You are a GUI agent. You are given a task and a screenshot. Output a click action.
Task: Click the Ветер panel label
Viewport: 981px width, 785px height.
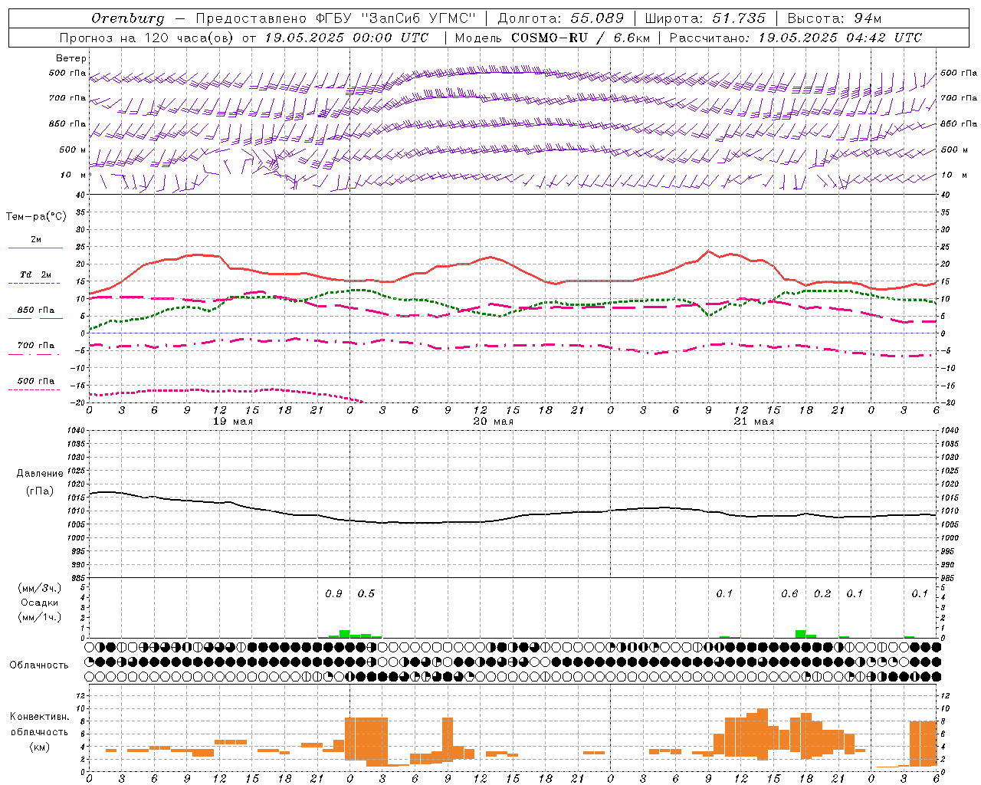pos(71,58)
